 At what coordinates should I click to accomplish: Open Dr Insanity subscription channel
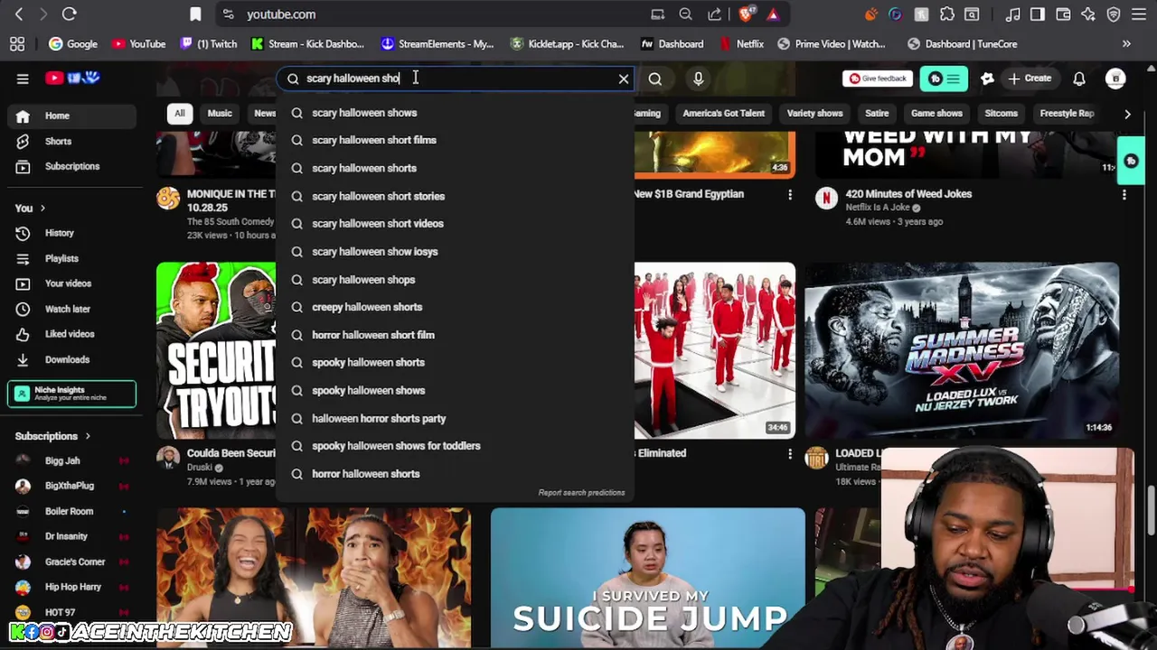coord(71,536)
